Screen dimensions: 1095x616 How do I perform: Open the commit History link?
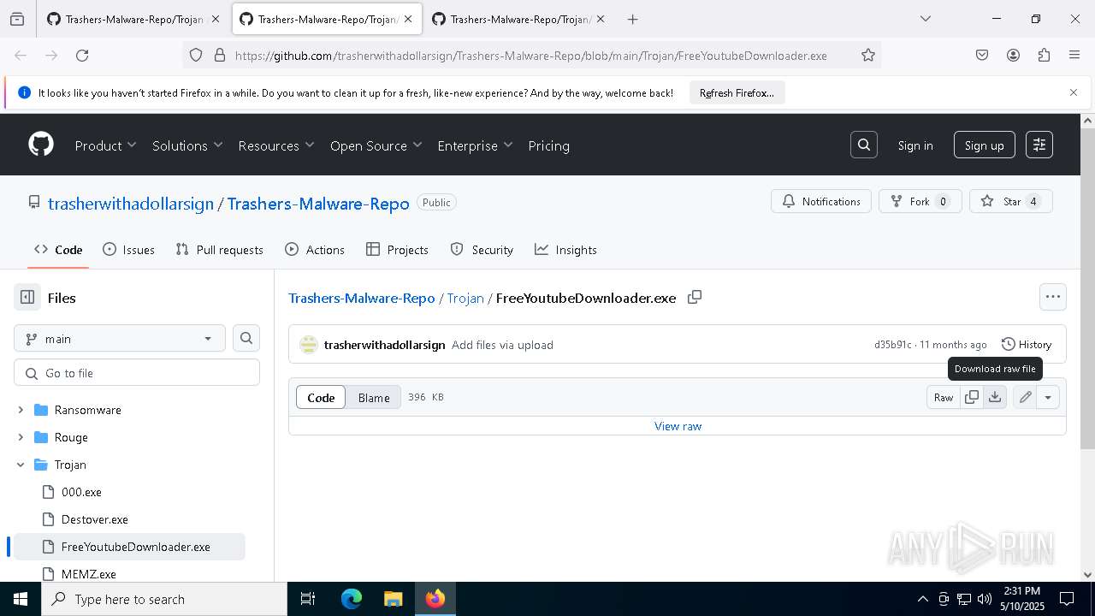point(1027,344)
